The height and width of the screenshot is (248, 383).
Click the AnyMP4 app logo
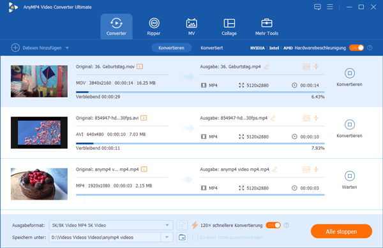(x=13, y=7)
